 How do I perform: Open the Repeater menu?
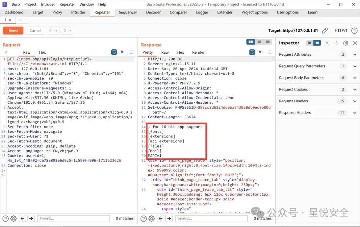tap(67, 4)
